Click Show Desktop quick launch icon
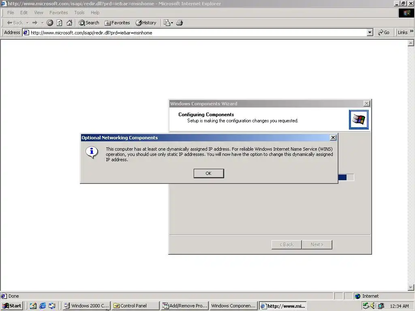Image resolution: width=415 pixels, height=311 pixels. (33, 306)
